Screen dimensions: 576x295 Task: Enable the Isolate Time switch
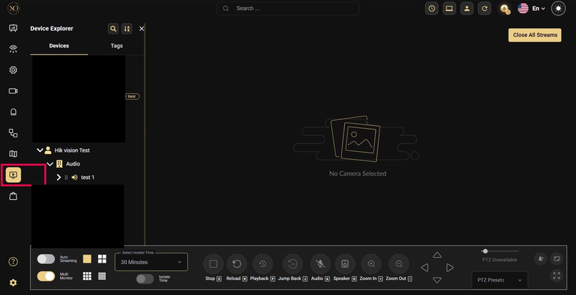coord(145,279)
